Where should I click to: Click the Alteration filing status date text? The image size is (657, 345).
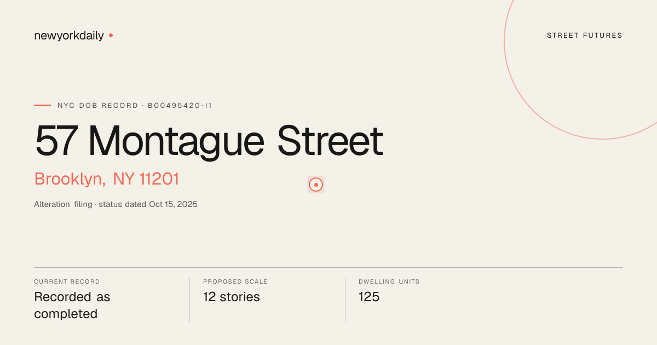click(x=116, y=204)
